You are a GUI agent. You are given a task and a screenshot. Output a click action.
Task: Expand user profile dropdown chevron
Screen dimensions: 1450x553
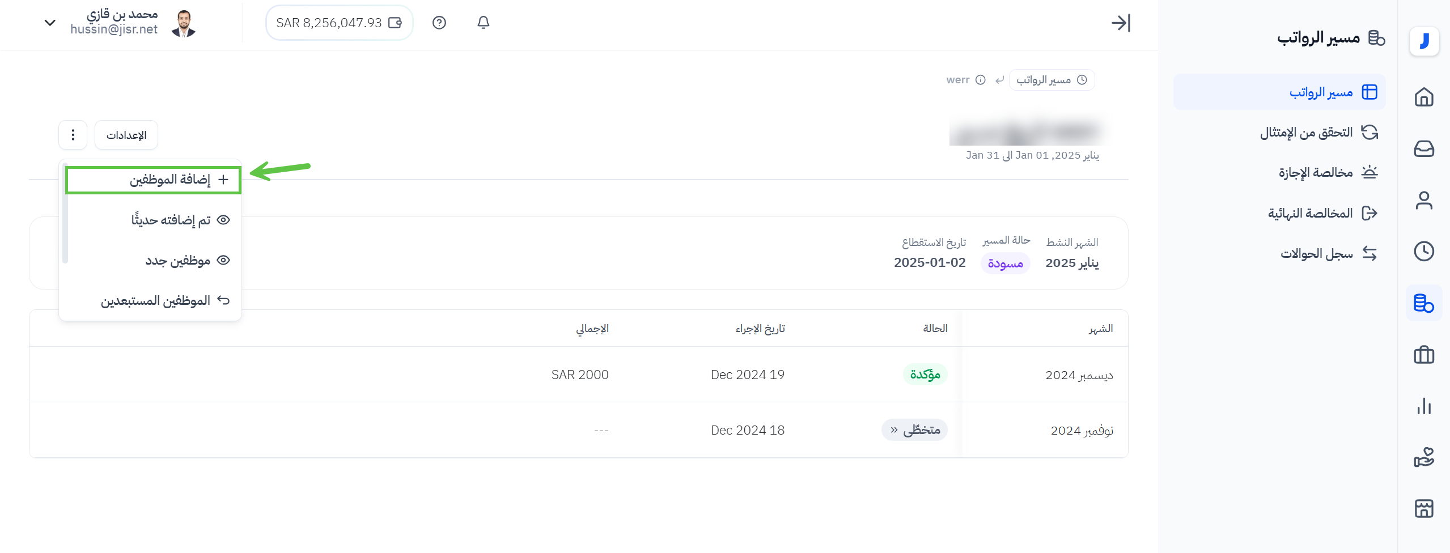[x=50, y=23]
